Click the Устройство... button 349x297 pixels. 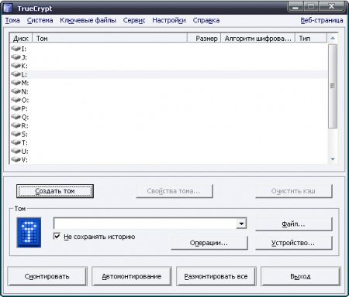click(293, 243)
